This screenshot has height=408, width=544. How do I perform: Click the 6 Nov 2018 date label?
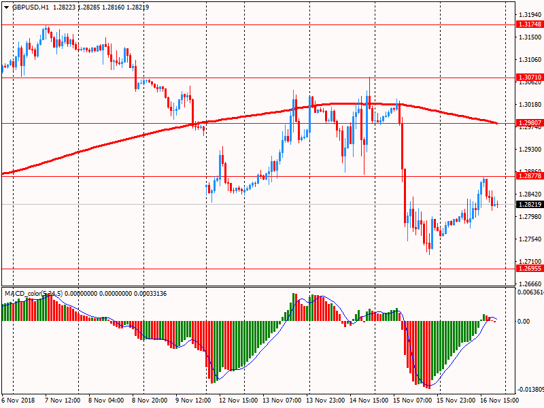pyautogui.click(x=18, y=401)
